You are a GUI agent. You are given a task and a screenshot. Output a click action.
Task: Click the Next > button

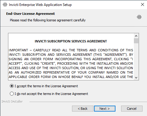[x=105, y=109]
